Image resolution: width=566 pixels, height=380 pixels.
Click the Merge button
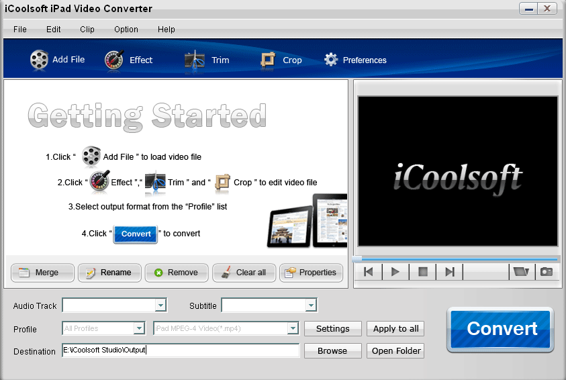pos(42,273)
